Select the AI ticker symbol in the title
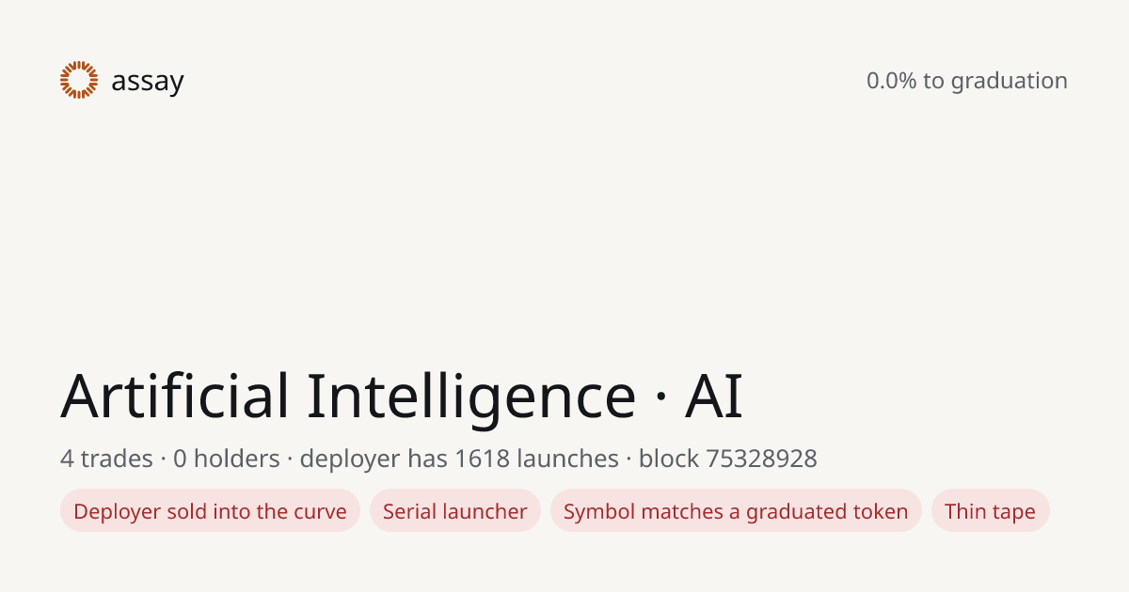Image resolution: width=1129 pixels, height=592 pixels. pos(714,396)
